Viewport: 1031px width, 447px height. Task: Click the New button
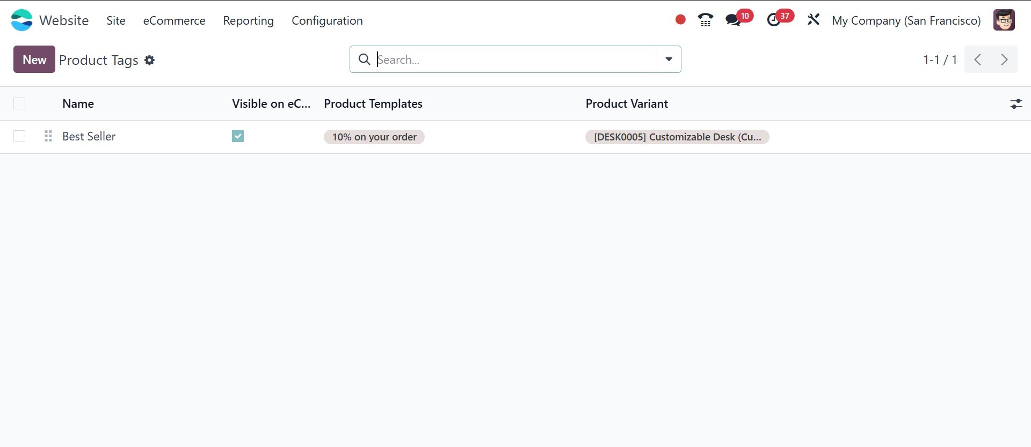click(34, 59)
